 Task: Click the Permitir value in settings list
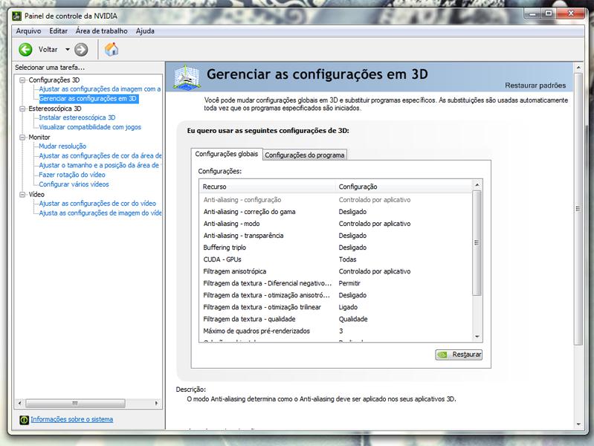pyautogui.click(x=349, y=283)
